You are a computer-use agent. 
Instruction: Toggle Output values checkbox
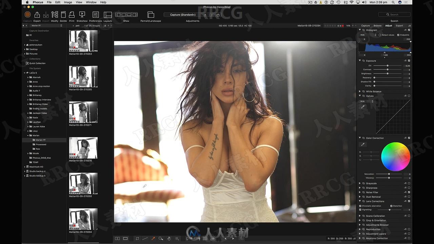(380, 35)
